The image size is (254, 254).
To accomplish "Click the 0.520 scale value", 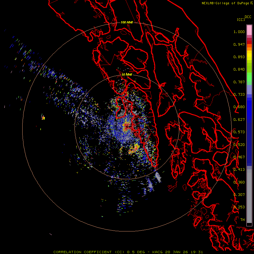I will coord(239,145).
